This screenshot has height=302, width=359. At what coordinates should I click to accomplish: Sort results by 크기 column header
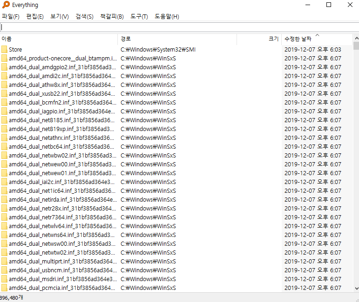pos(259,39)
